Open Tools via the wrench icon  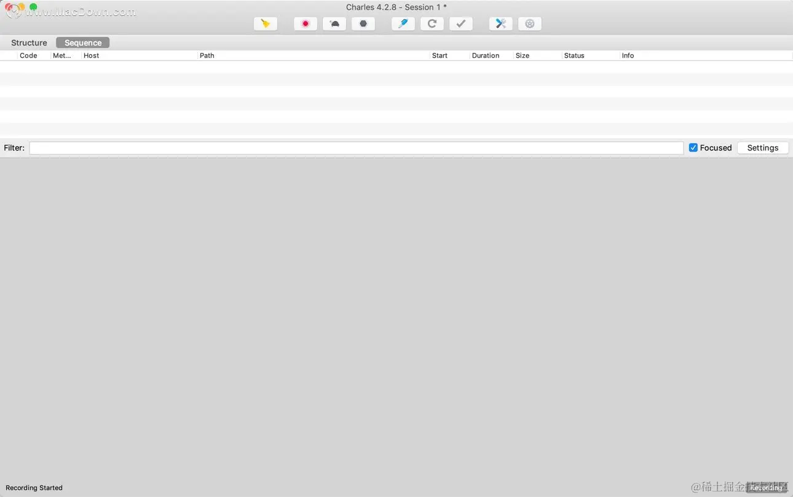(501, 23)
